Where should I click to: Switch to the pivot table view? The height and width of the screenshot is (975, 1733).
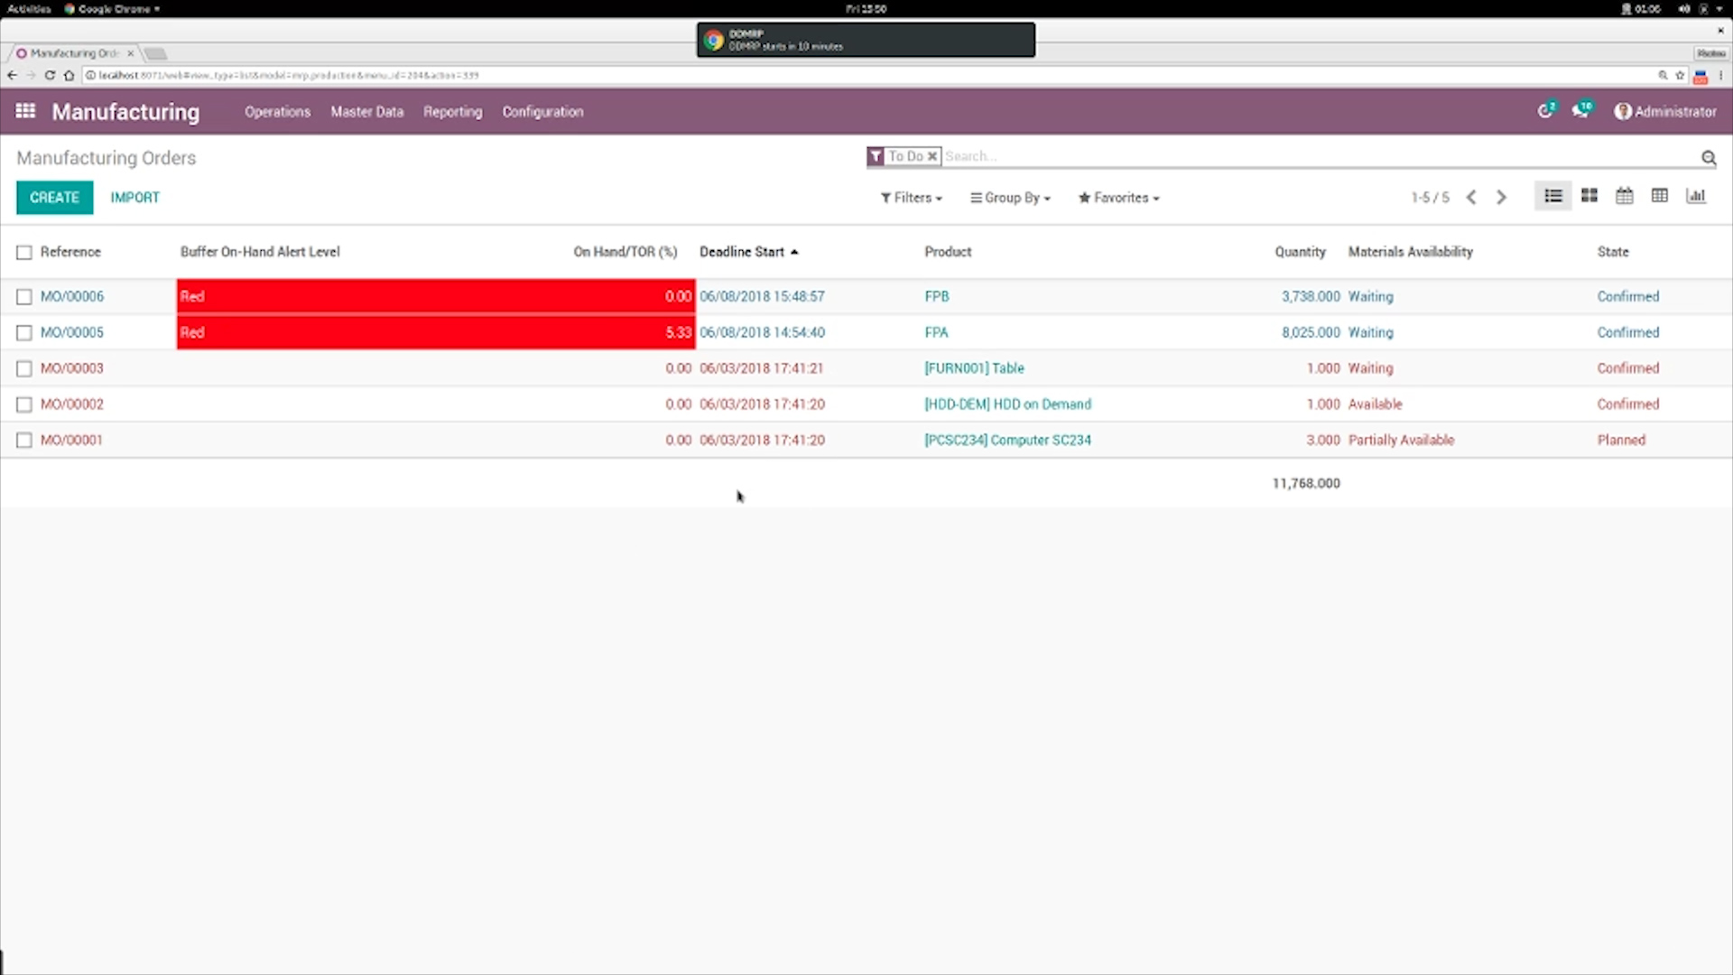click(1660, 195)
